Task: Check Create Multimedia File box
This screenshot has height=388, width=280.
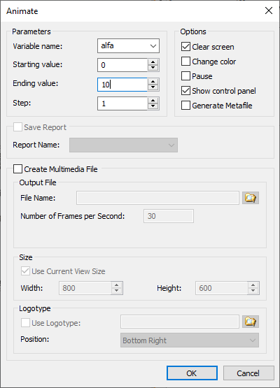Action: point(17,169)
